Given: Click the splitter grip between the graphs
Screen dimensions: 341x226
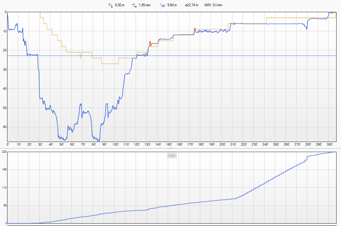Looking at the screenshot, I should (x=170, y=148).
